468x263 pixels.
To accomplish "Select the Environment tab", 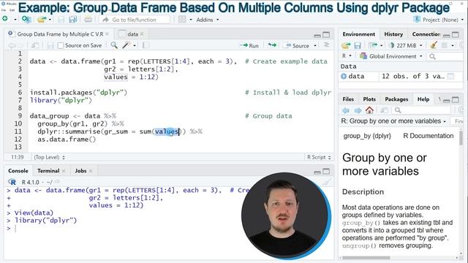I will point(359,34).
